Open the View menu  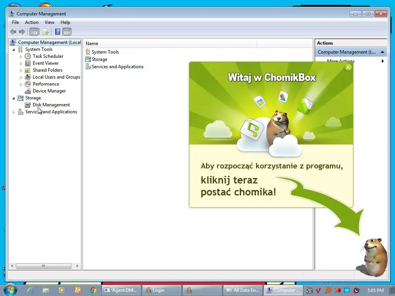50,22
